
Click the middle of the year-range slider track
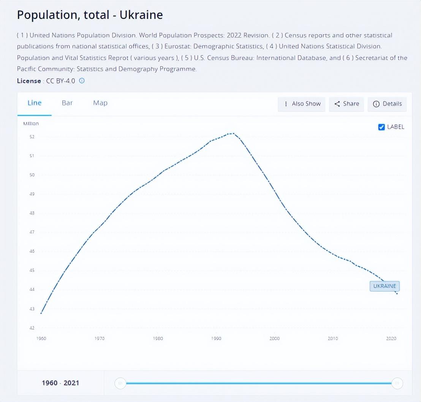(x=258, y=383)
